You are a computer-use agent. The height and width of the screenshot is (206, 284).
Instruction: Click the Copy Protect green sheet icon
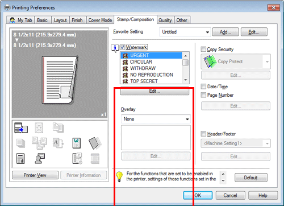point(210,61)
